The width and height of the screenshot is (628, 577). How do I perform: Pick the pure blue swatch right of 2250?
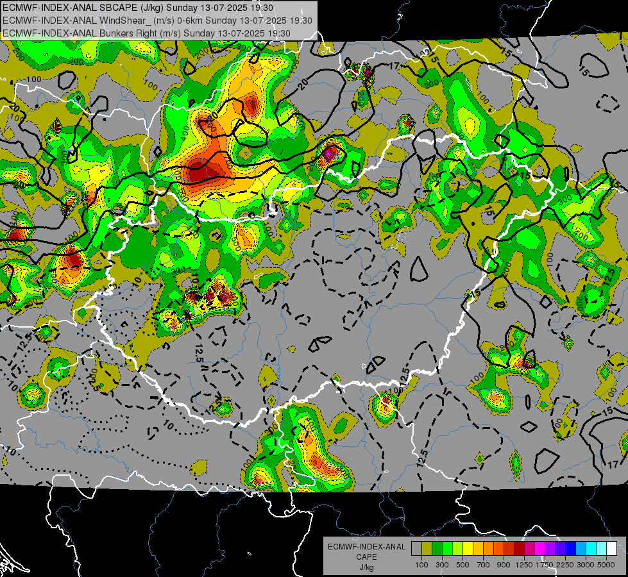570,549
